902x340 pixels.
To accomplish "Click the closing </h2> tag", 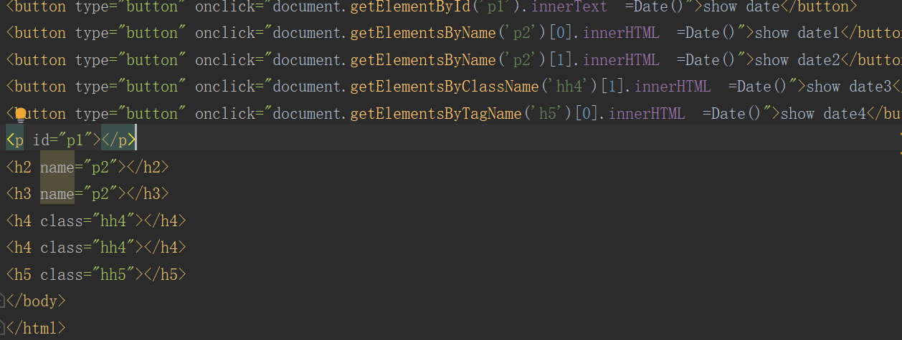I will pos(148,167).
